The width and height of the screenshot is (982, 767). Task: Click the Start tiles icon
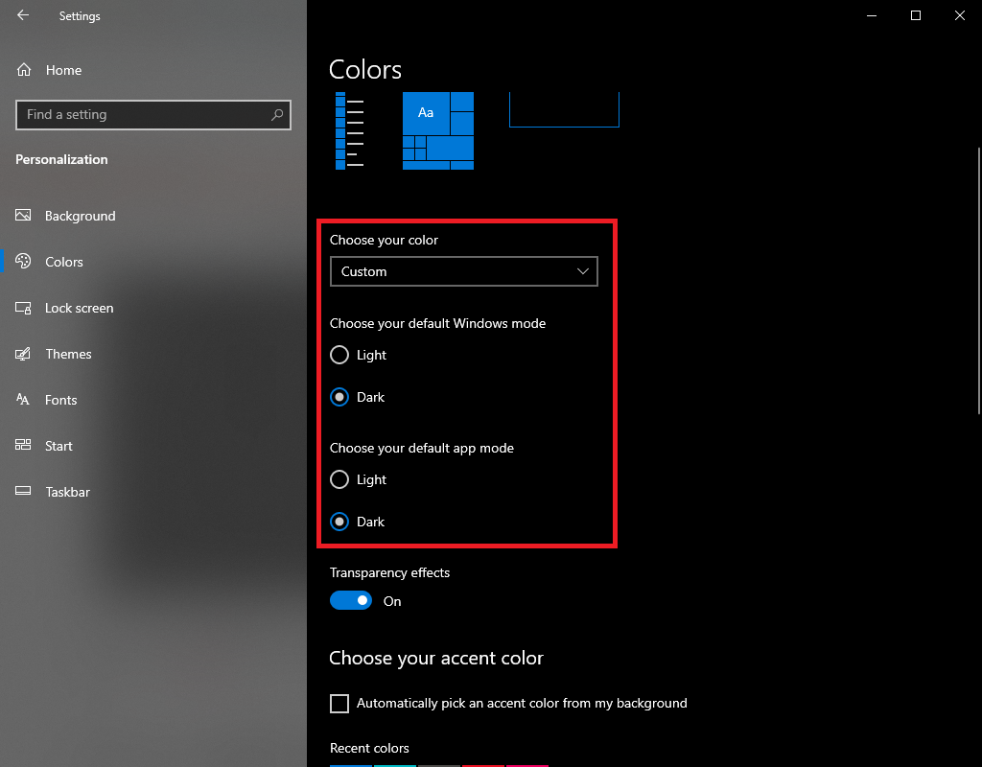click(x=23, y=445)
